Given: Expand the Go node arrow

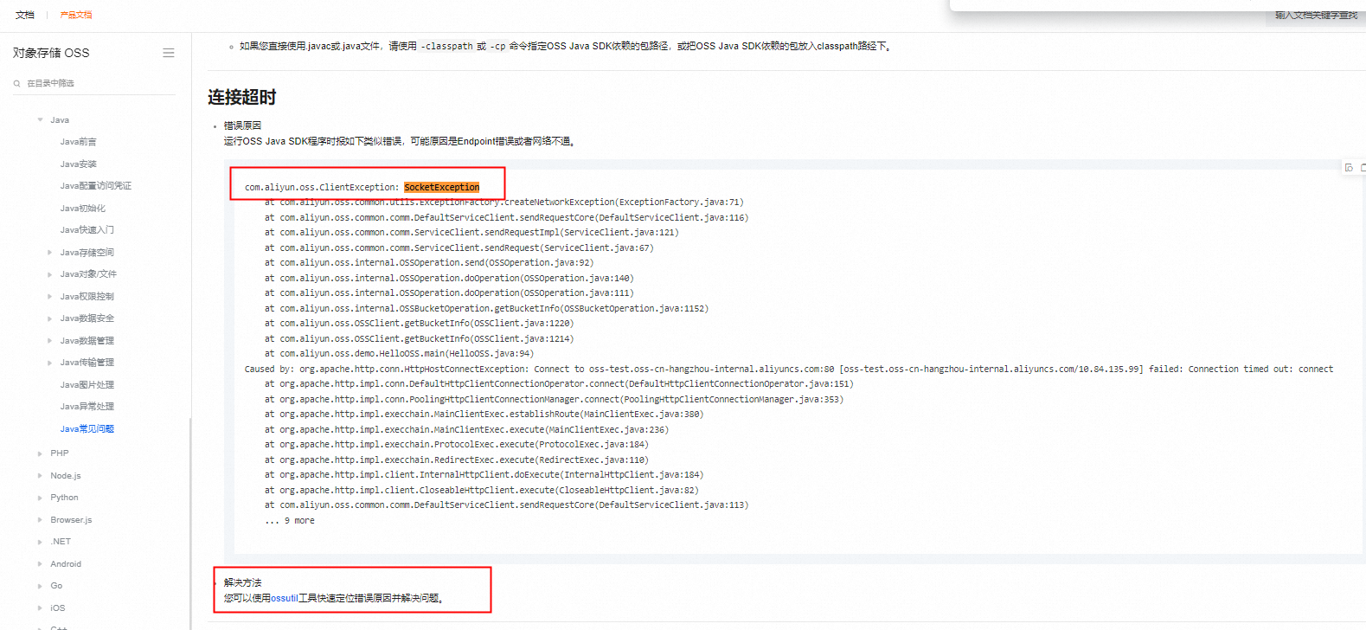Looking at the screenshot, I should coord(40,586).
